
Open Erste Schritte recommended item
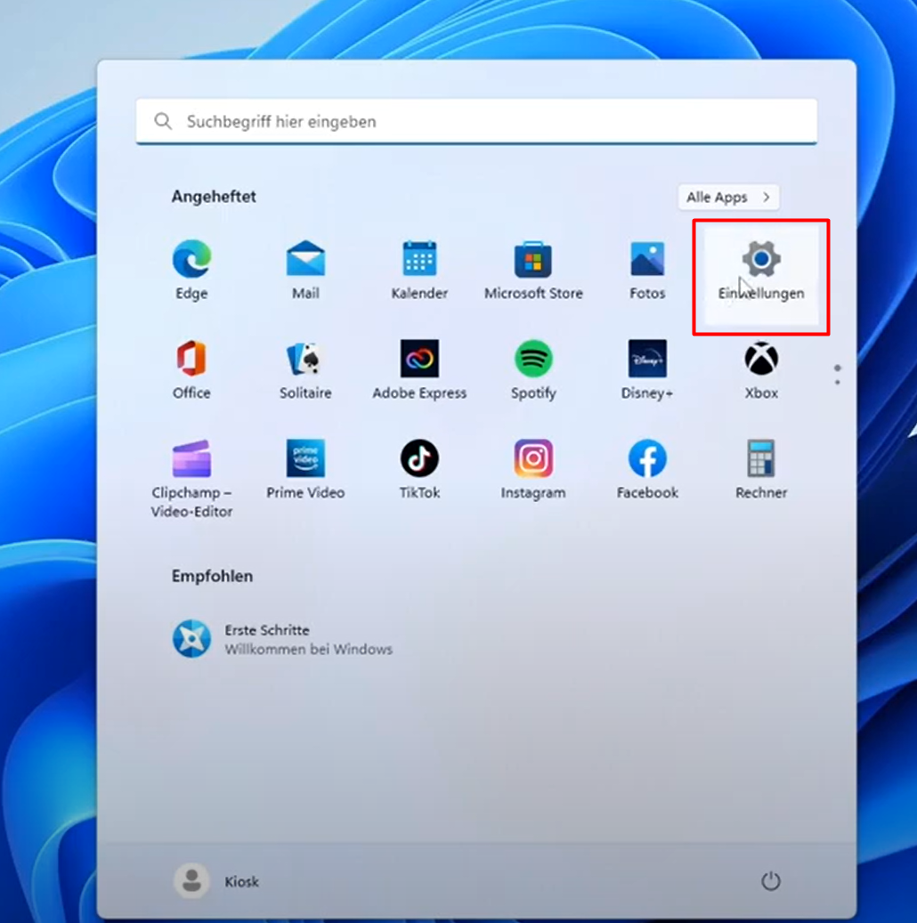pos(283,639)
